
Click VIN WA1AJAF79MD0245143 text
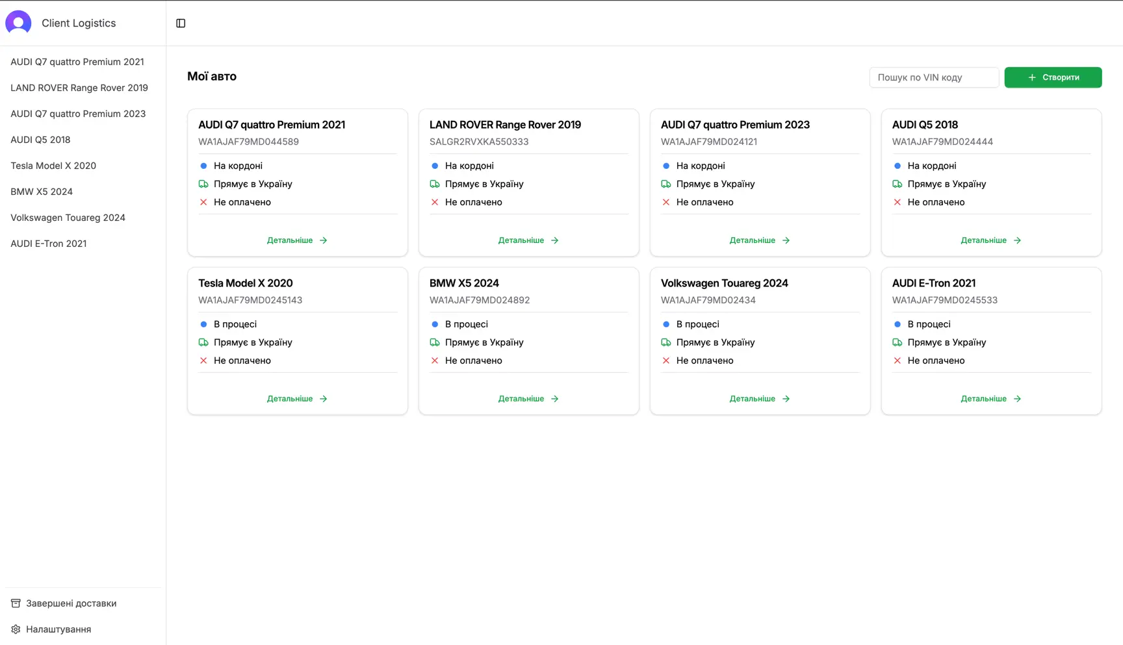tap(250, 300)
